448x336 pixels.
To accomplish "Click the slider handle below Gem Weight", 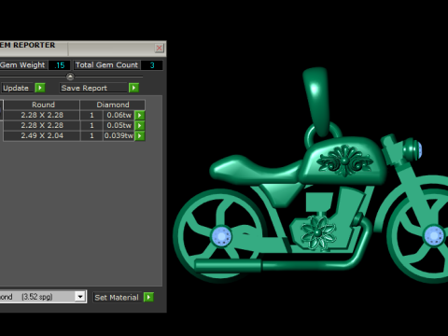I will [x=70, y=77].
